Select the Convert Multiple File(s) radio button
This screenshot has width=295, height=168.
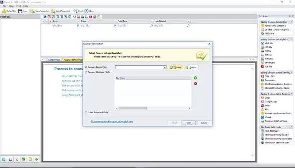pyautogui.click(x=86, y=72)
